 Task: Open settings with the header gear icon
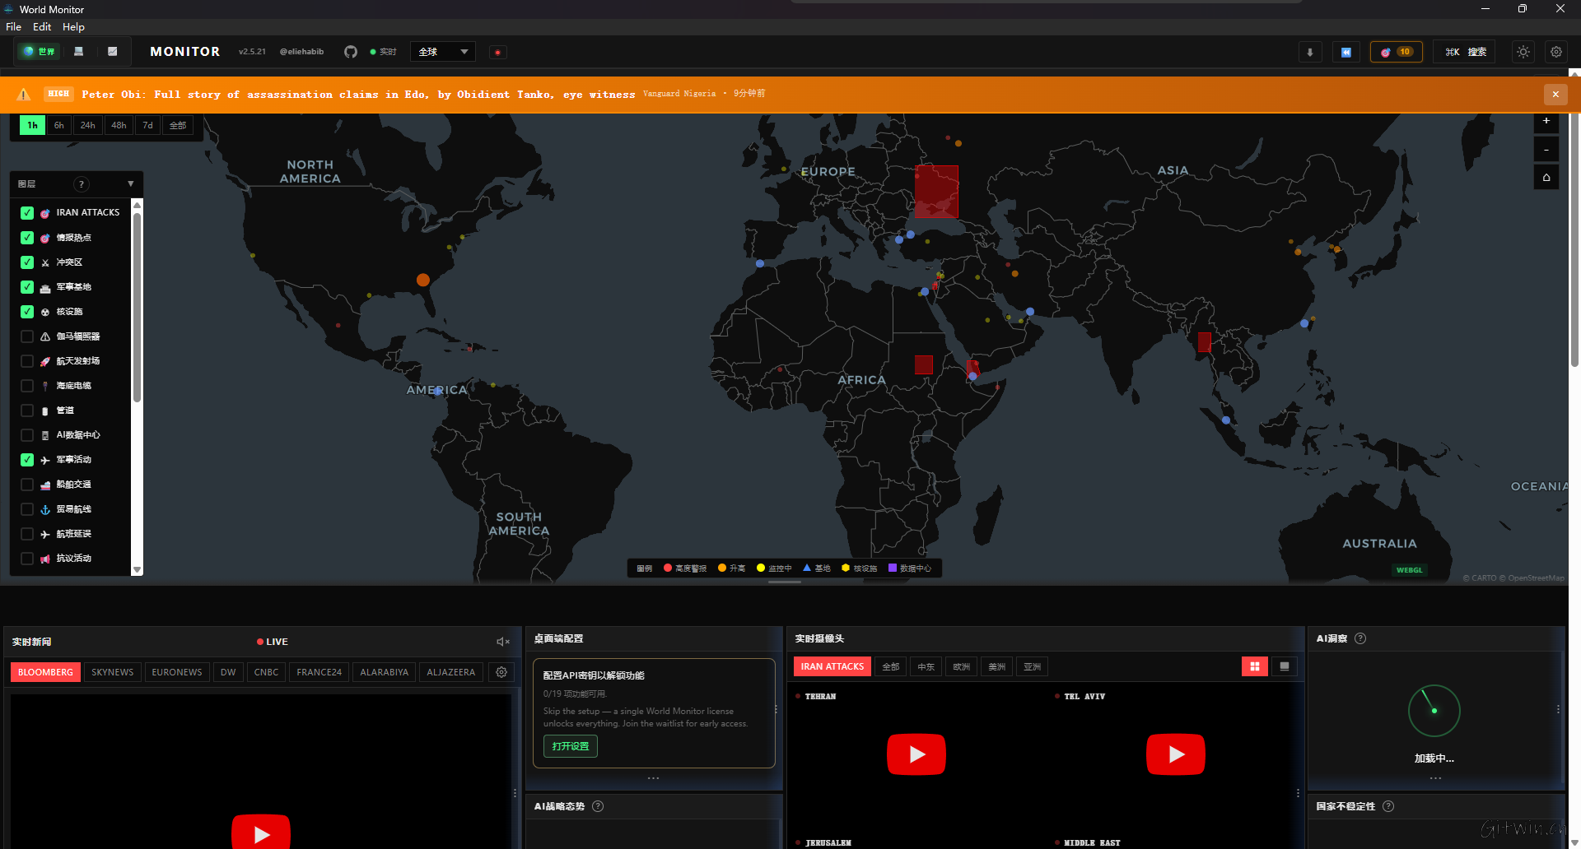click(1556, 52)
